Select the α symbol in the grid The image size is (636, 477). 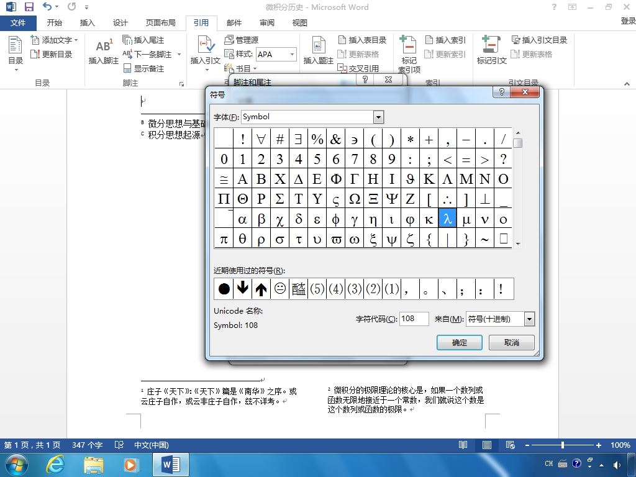coord(242,219)
